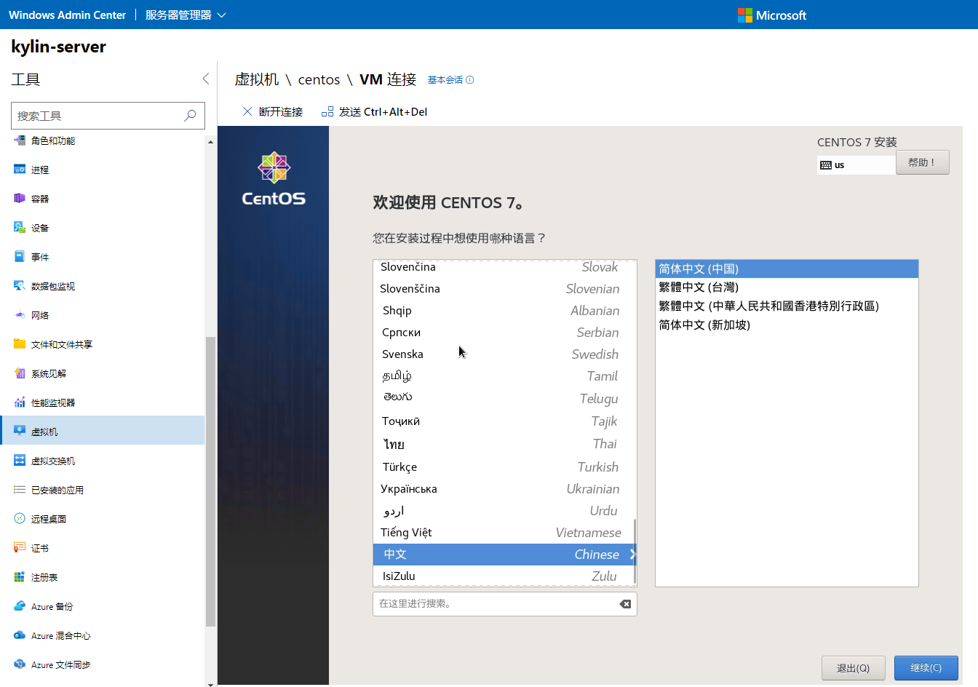
Task: Open Virtual Switches (虚拟交换机) icon
Action: click(20, 461)
